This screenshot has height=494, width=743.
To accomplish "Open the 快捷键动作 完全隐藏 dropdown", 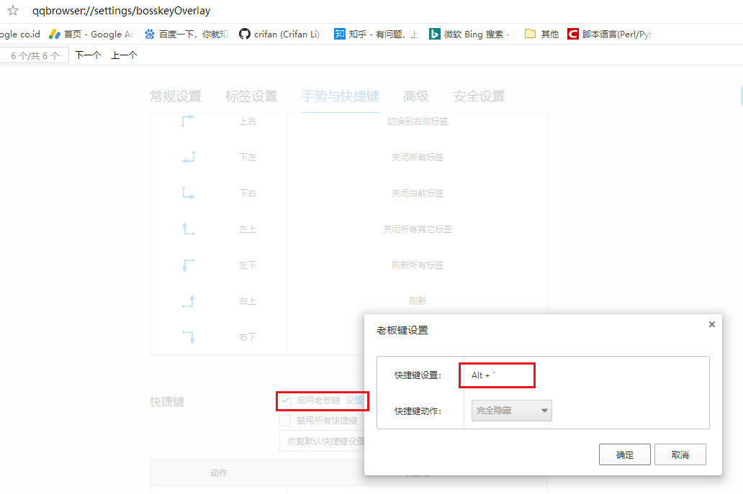I will coord(511,411).
